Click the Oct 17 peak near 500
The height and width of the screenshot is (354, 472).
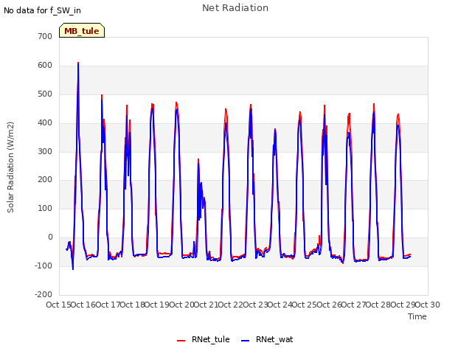[102, 96]
